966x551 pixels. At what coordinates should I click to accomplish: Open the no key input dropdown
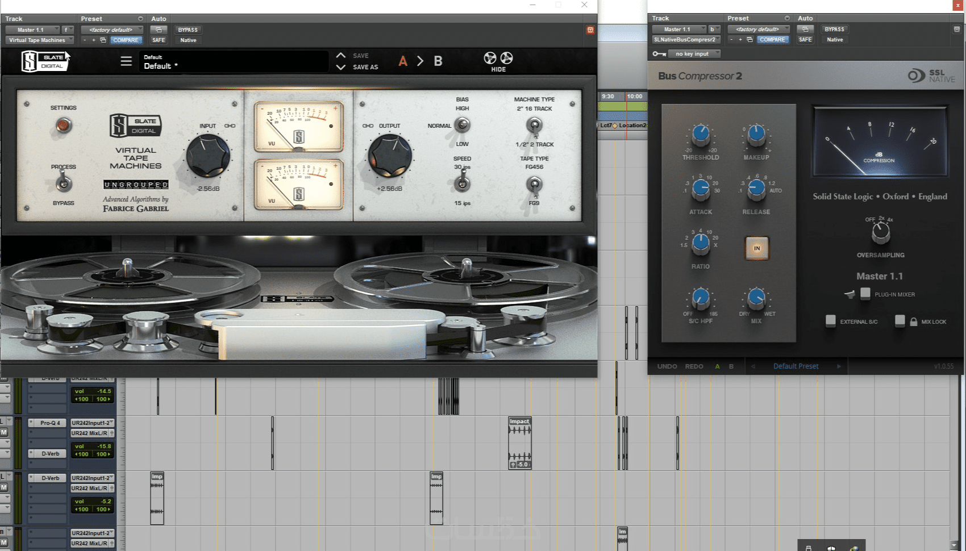pos(694,54)
